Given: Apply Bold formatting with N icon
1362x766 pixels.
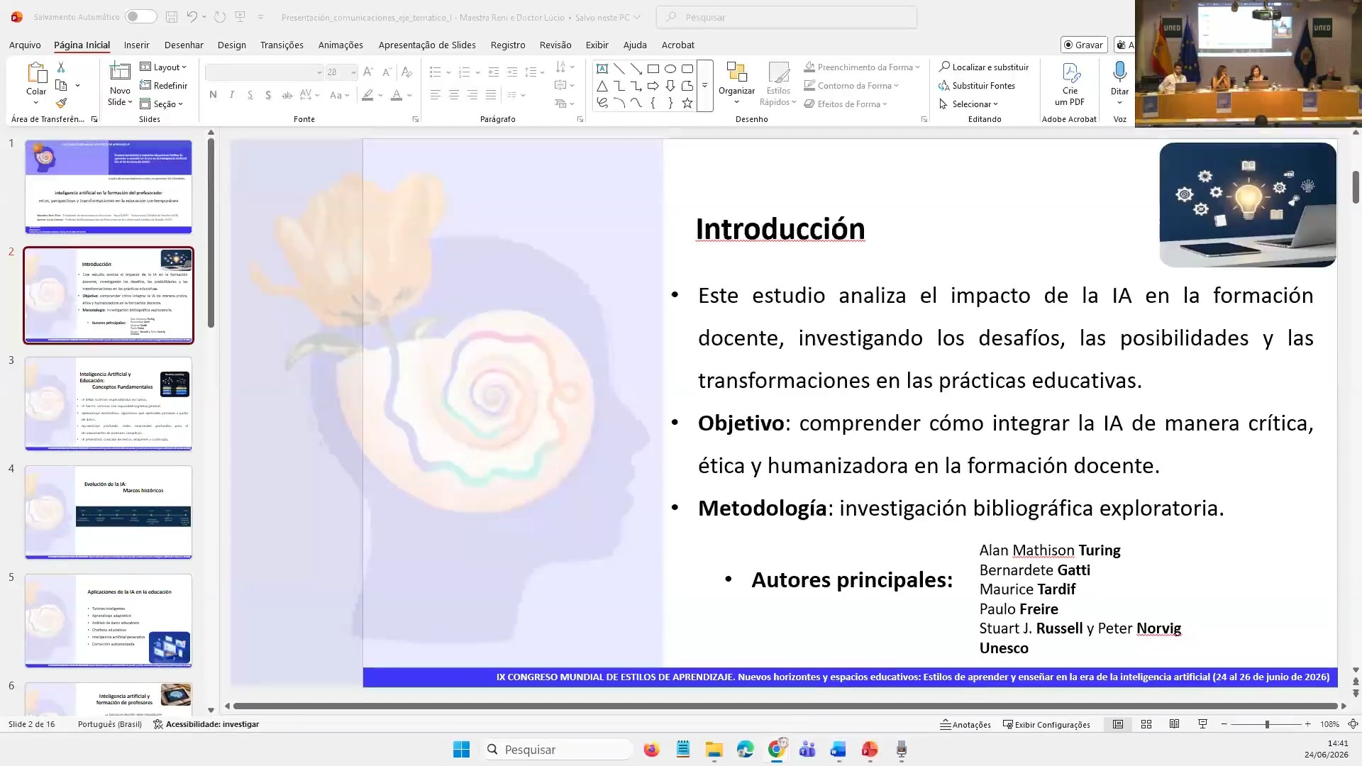Looking at the screenshot, I should [x=213, y=94].
